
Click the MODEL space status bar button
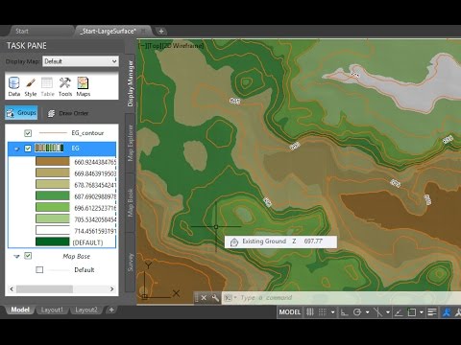[290, 312]
